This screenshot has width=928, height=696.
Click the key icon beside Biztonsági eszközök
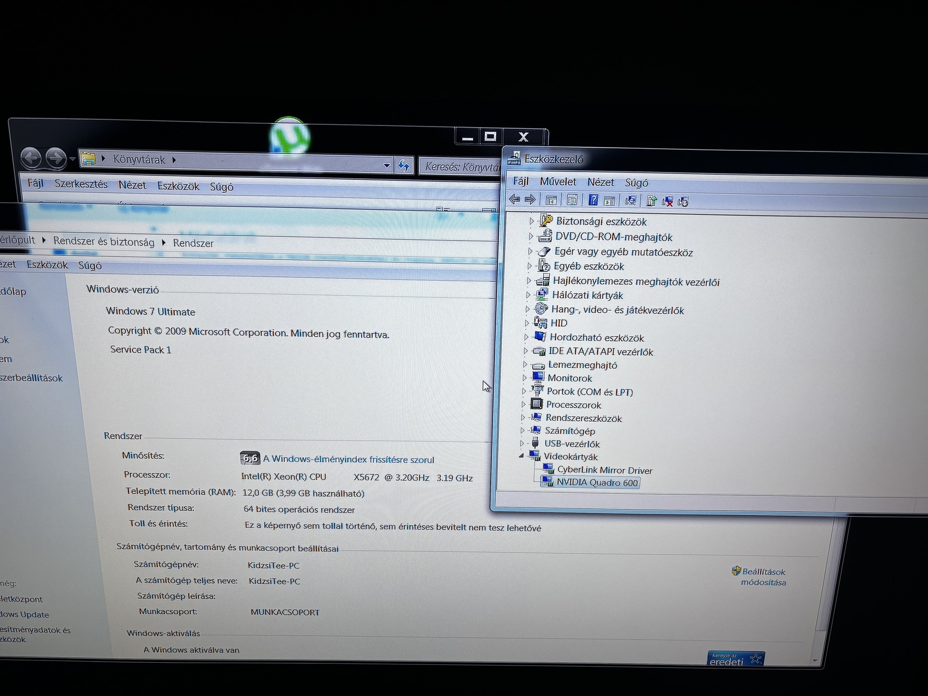click(546, 221)
